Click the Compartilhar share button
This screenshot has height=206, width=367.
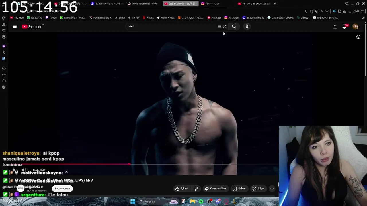pyautogui.click(x=215, y=189)
